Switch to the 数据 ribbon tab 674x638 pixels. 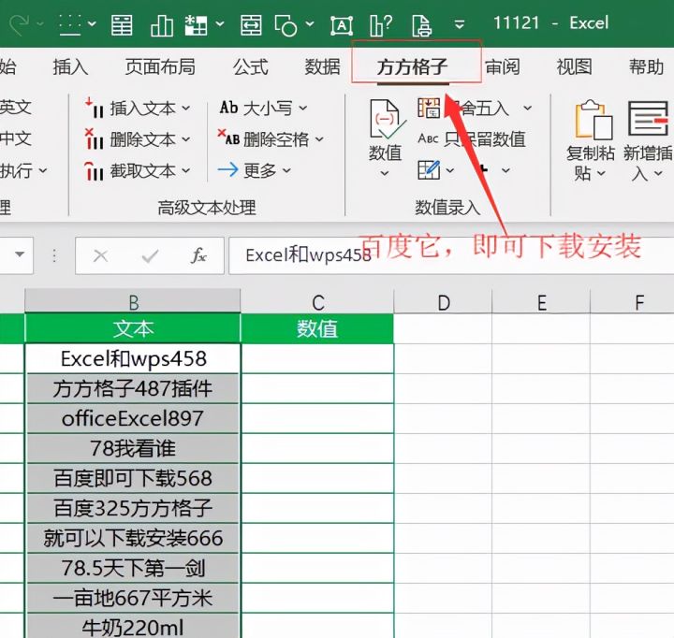(322, 67)
